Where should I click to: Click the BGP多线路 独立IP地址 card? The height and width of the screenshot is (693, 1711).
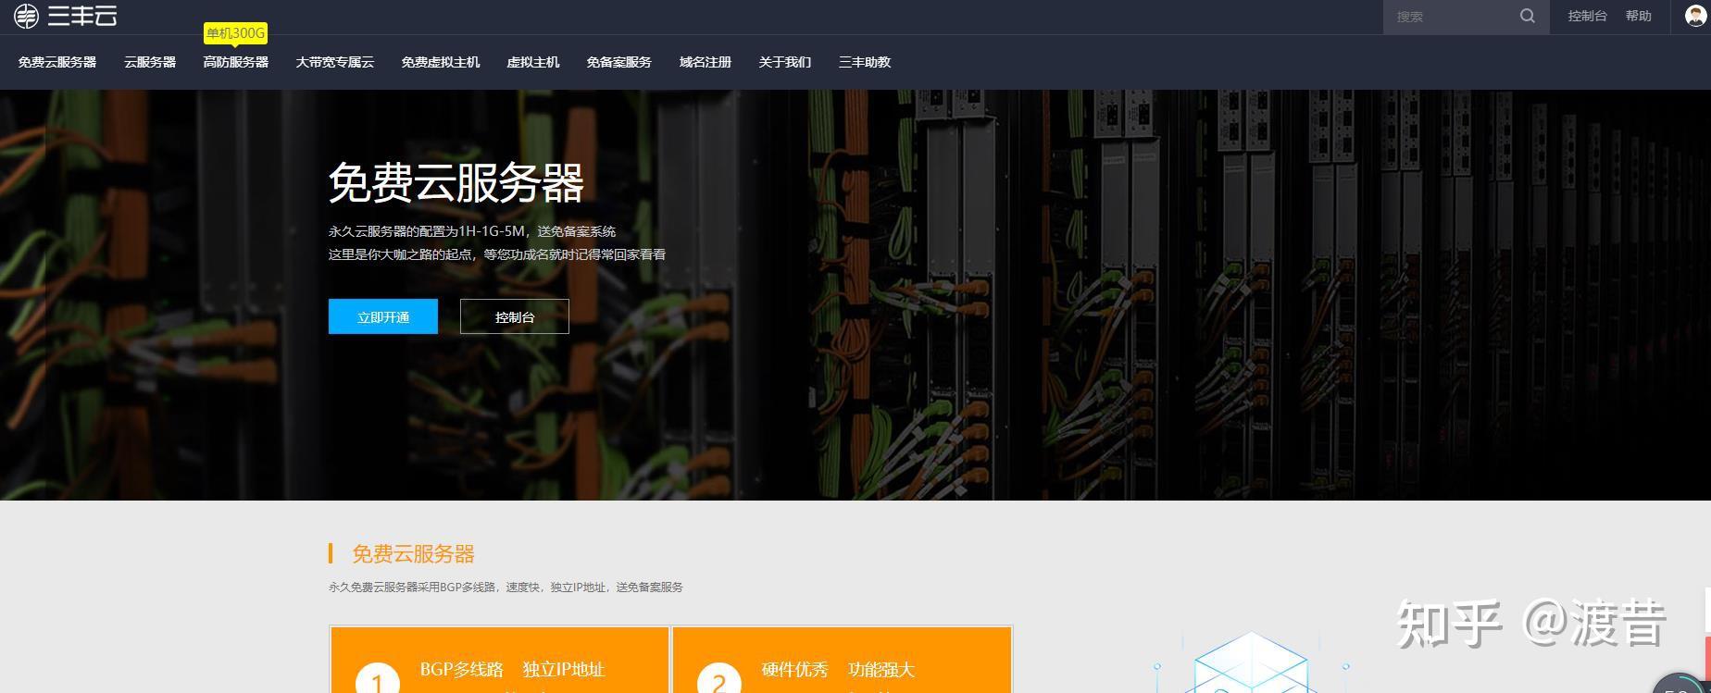coord(500,660)
